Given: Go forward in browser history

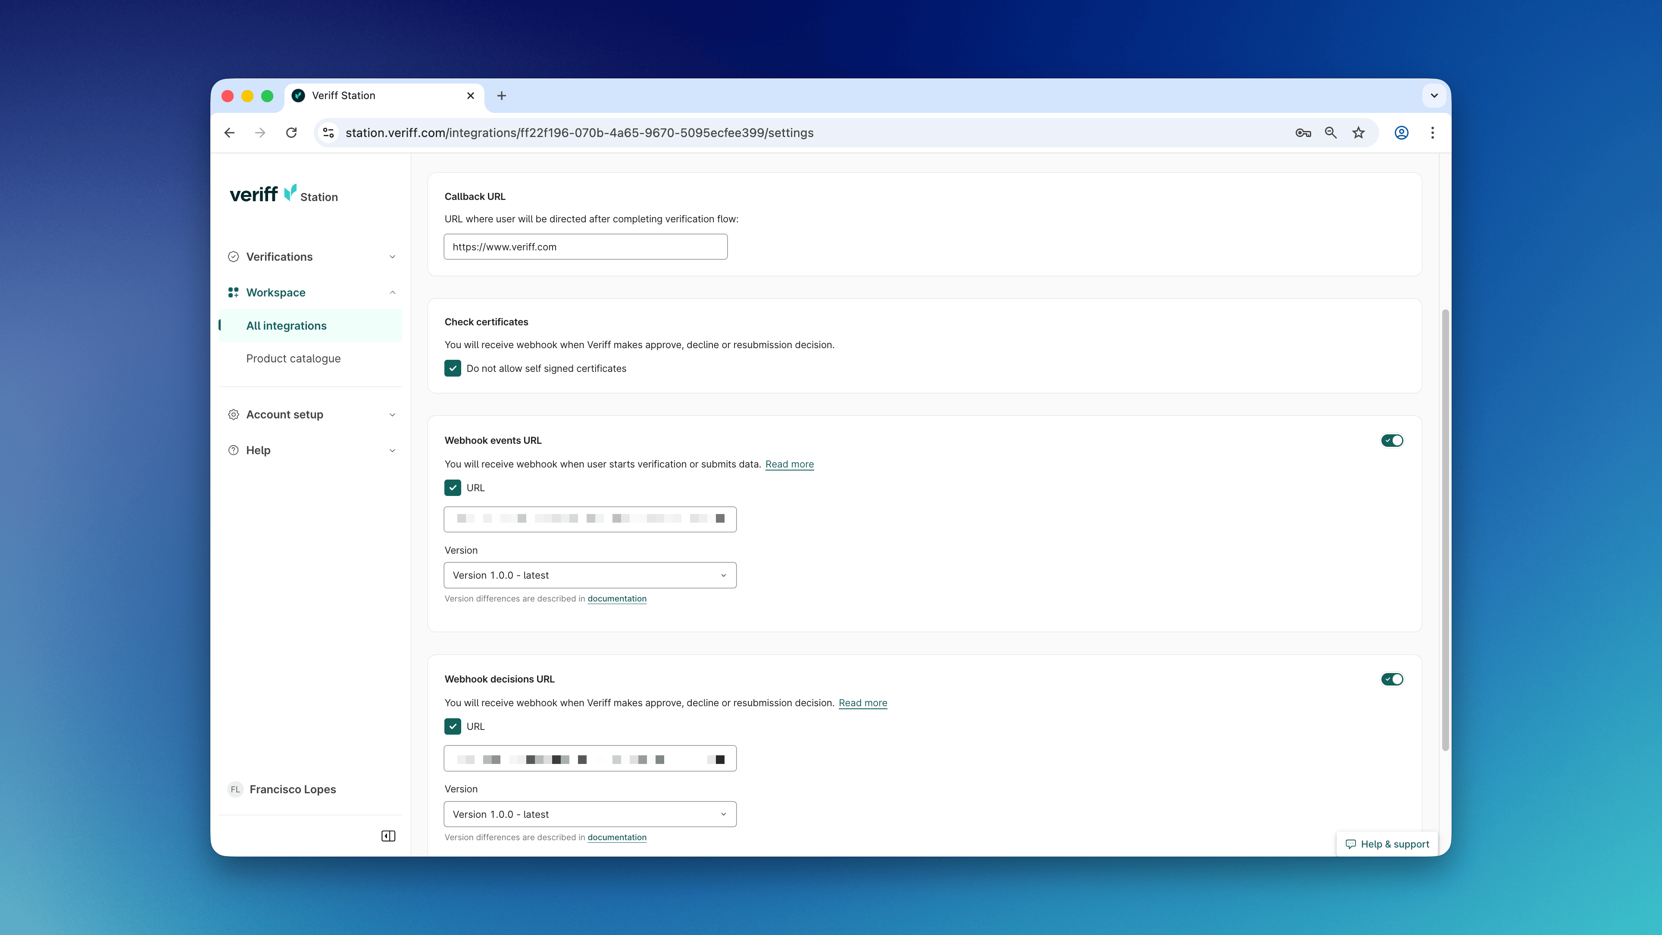Looking at the screenshot, I should coord(260,133).
